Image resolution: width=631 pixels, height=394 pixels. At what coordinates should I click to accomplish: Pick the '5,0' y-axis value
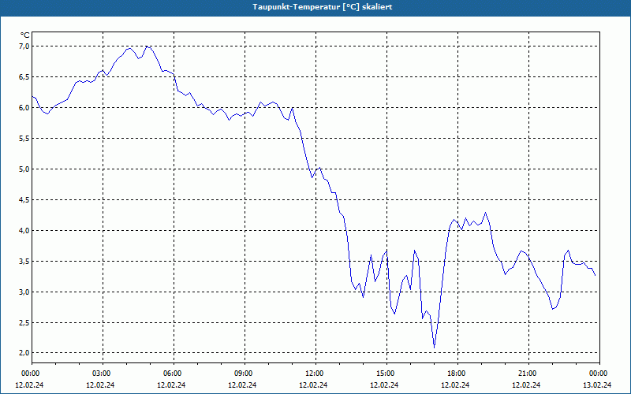(24, 169)
